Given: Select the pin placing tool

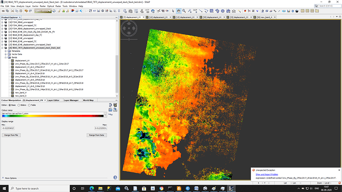Looking at the screenshot, I should click(x=189, y=11).
